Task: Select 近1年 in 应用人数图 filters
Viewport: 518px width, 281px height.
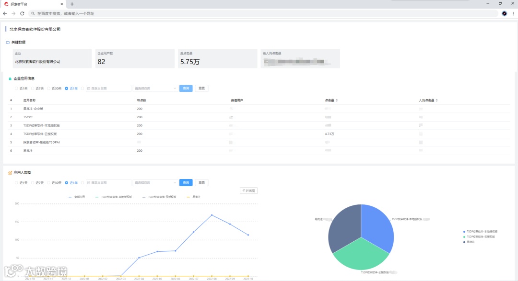Action: pyautogui.click(x=71, y=183)
